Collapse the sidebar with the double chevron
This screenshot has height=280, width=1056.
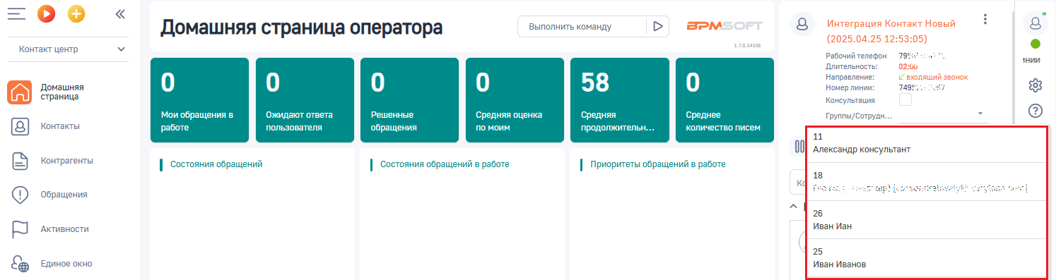click(x=120, y=13)
